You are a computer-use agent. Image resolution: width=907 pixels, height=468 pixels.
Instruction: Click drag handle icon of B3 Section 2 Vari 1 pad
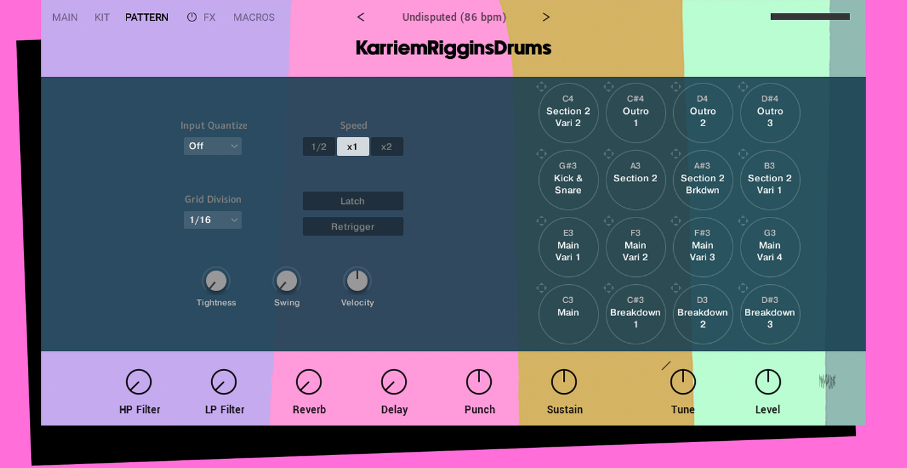pyautogui.click(x=743, y=154)
